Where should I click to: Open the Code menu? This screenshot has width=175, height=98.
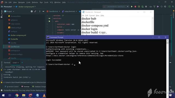[28, 2]
